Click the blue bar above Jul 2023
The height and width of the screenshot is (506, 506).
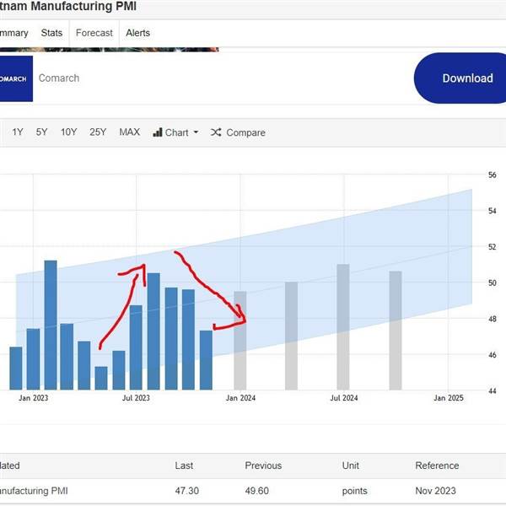pyautogui.click(x=136, y=347)
